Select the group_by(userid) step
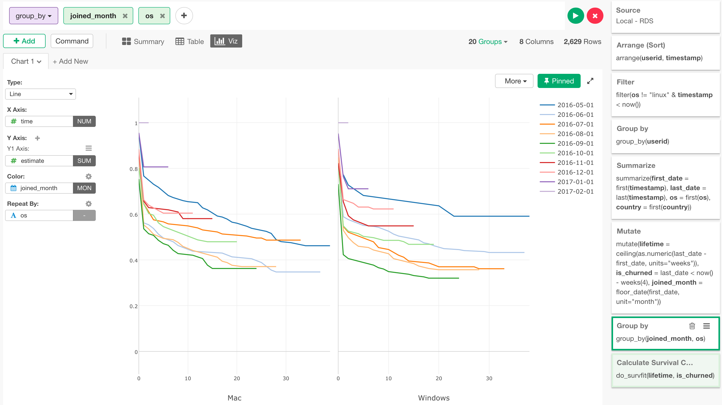 click(x=666, y=136)
